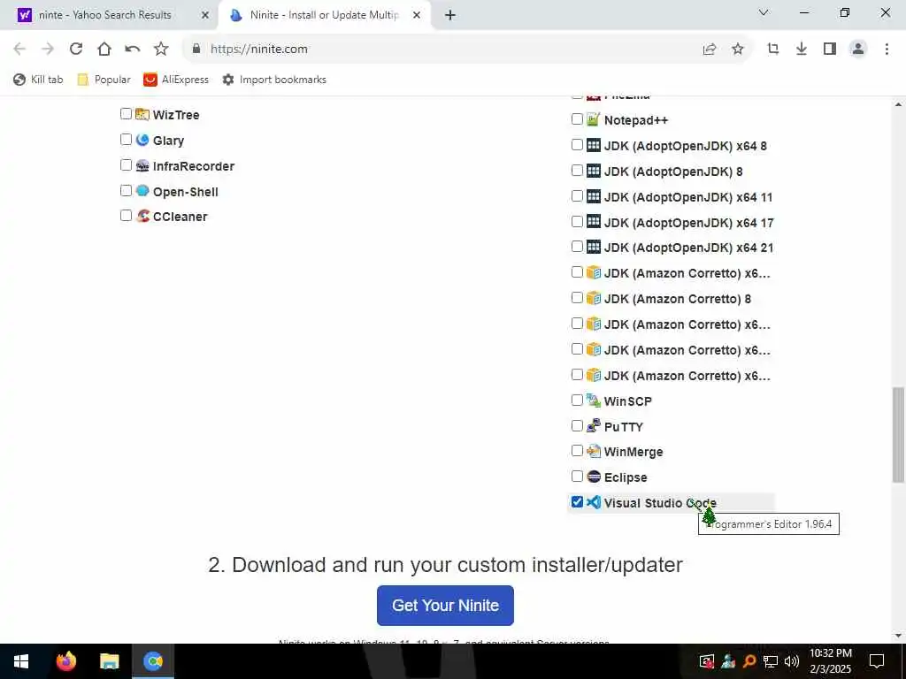This screenshot has width=906, height=679.
Task: Uncheck the Visual Studio Code checkbox
Action: point(577,502)
